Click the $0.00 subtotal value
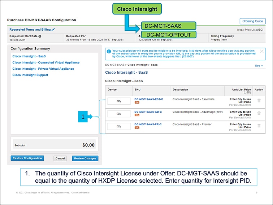The width and height of the screenshot is (273, 205). click(88, 145)
